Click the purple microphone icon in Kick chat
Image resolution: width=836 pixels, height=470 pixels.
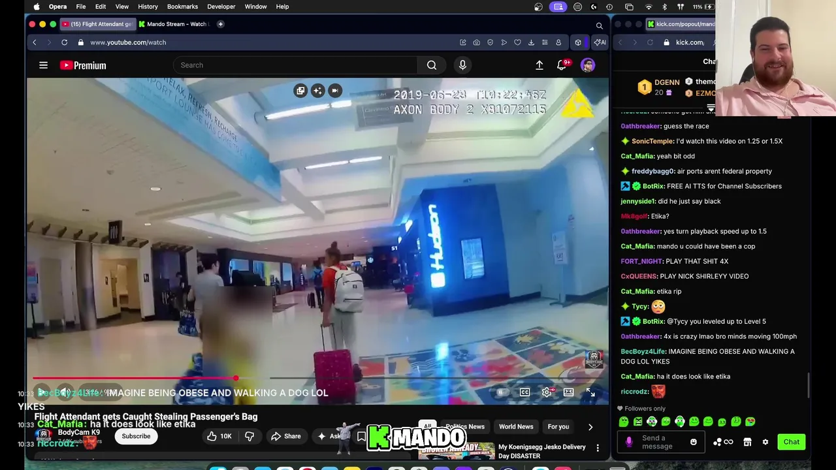(x=629, y=442)
